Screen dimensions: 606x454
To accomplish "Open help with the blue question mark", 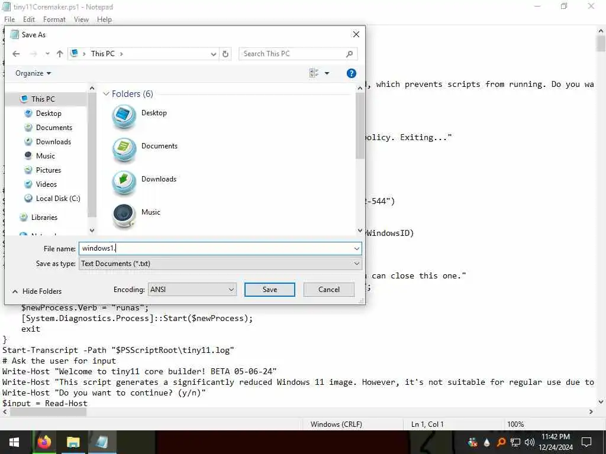I will click(x=352, y=73).
